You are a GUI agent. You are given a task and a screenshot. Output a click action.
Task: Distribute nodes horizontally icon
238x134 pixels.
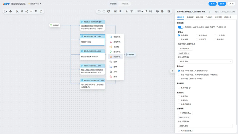click(120, 11)
